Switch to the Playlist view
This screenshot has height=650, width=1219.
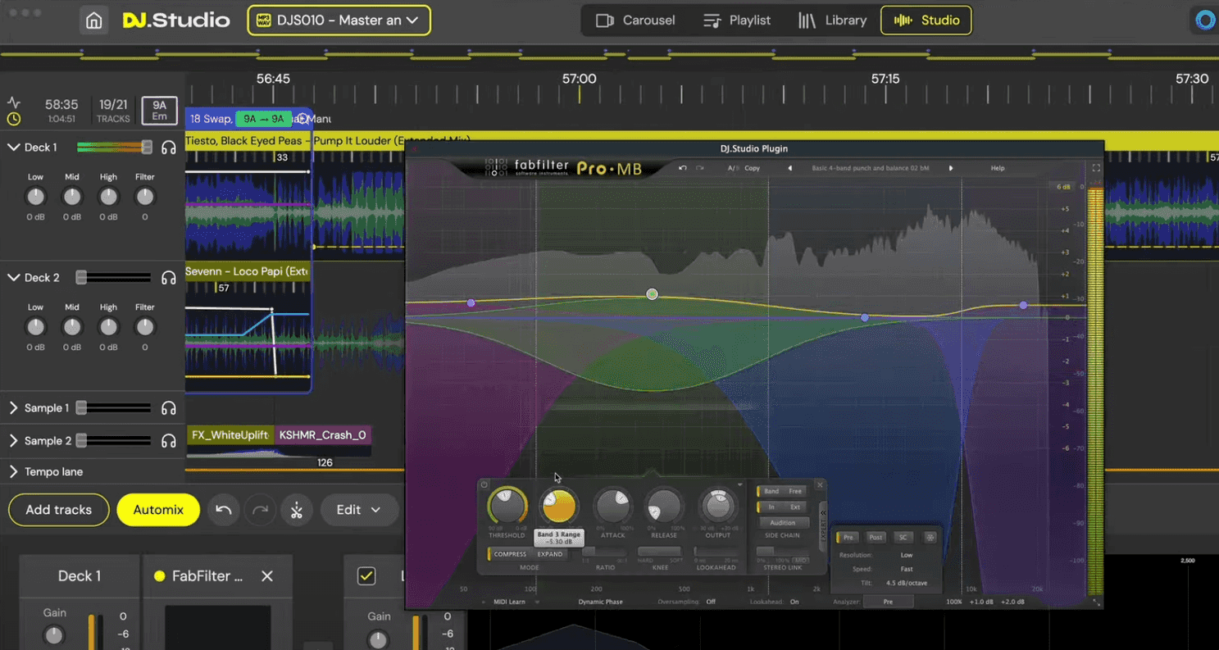(x=736, y=20)
